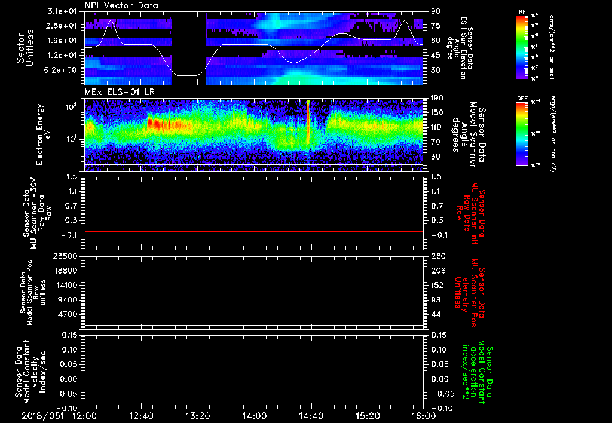The height and width of the screenshot is (423, 612).
Task: Click the 10⁷ tick label on NF color bar
Action: (535, 68)
